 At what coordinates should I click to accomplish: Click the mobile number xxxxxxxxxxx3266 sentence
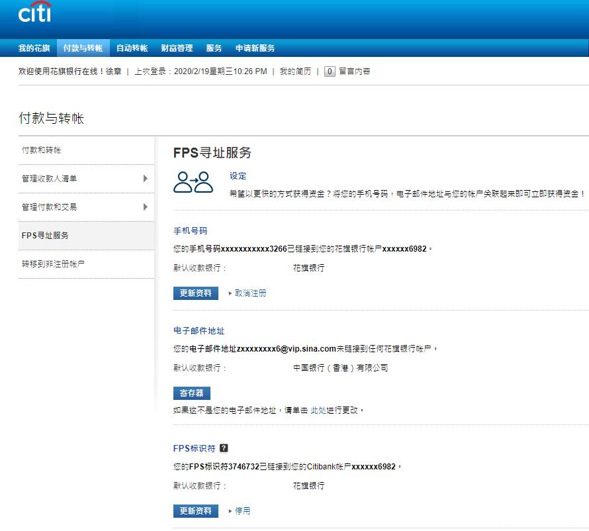pyautogui.click(x=302, y=249)
